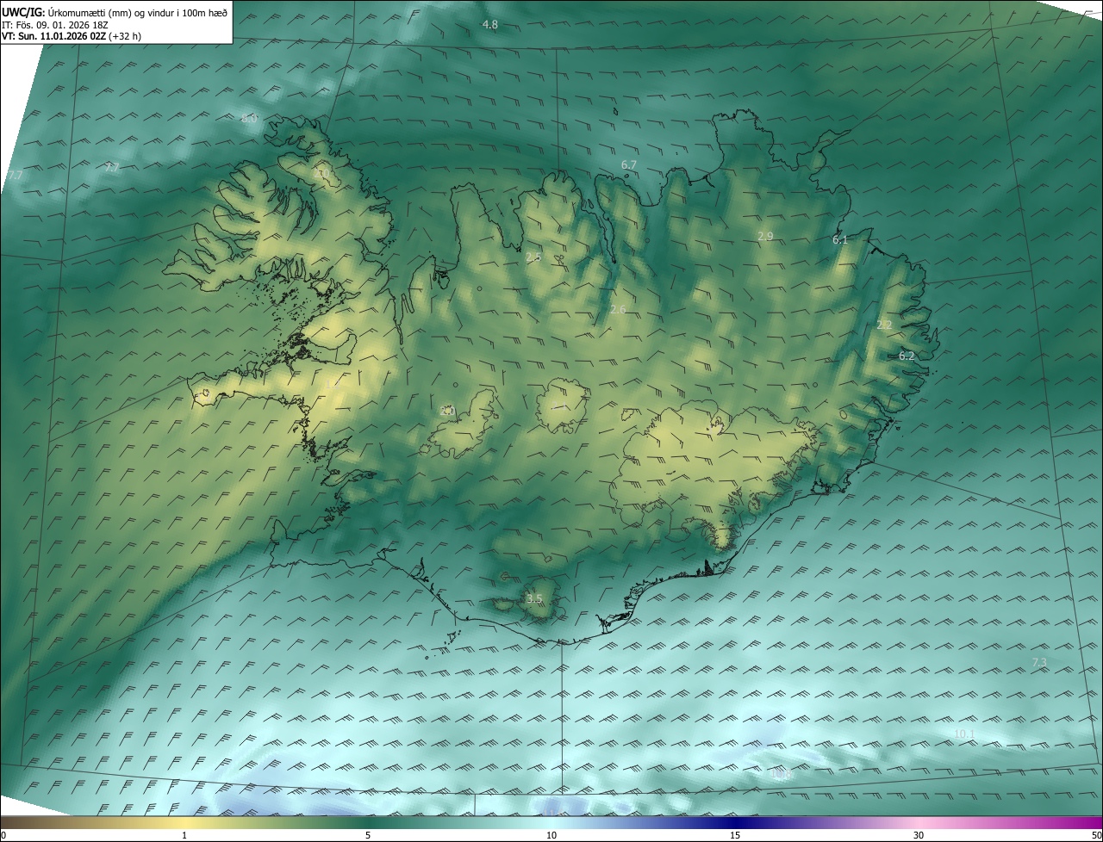Click the 2.5 value label on the map
The height and width of the screenshot is (842, 1103).
click(x=533, y=257)
